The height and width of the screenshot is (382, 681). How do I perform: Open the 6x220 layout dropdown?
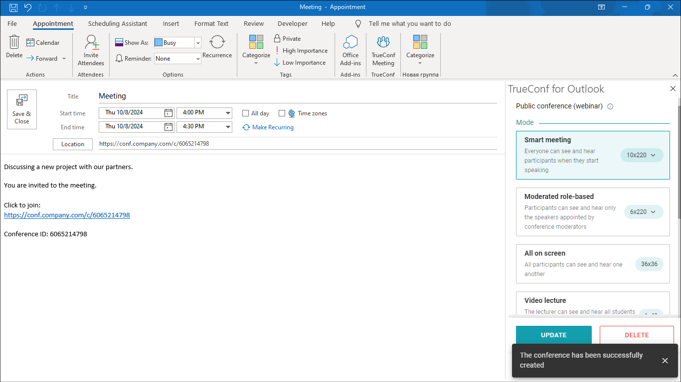pos(644,212)
